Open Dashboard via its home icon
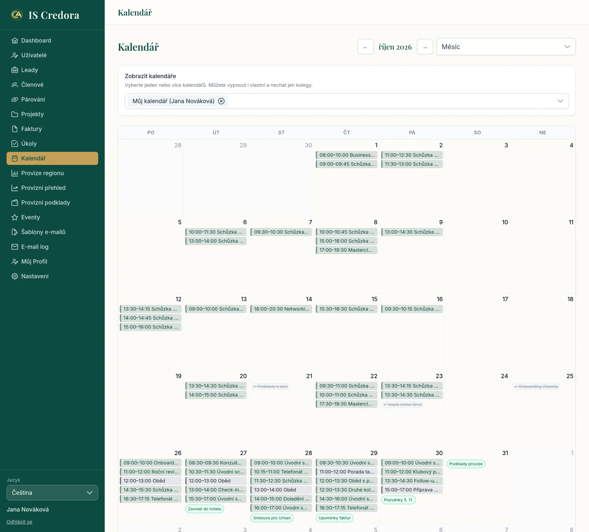The height and width of the screenshot is (532, 589). coord(15,40)
